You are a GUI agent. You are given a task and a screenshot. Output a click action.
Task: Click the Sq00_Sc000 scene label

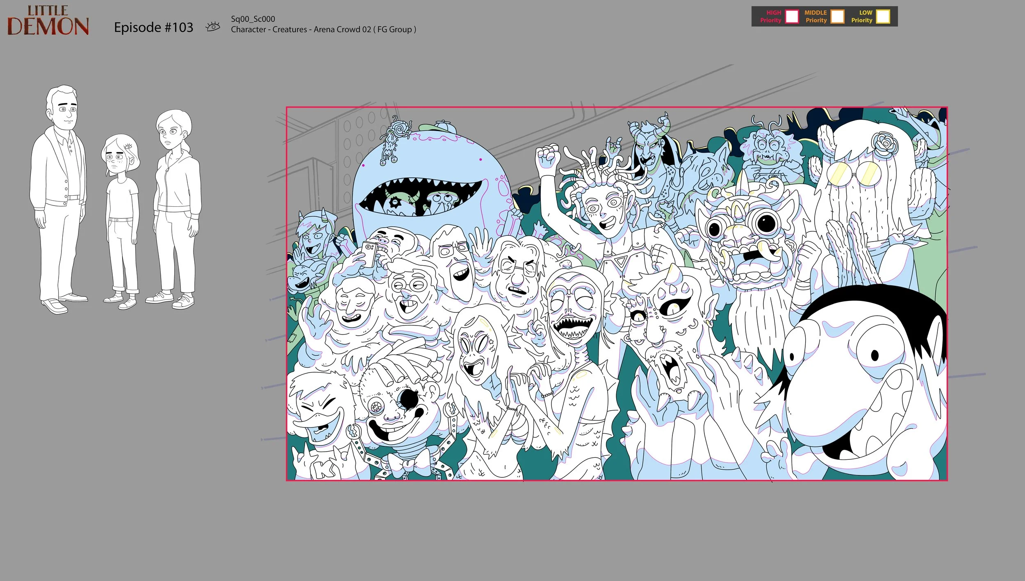pos(253,19)
